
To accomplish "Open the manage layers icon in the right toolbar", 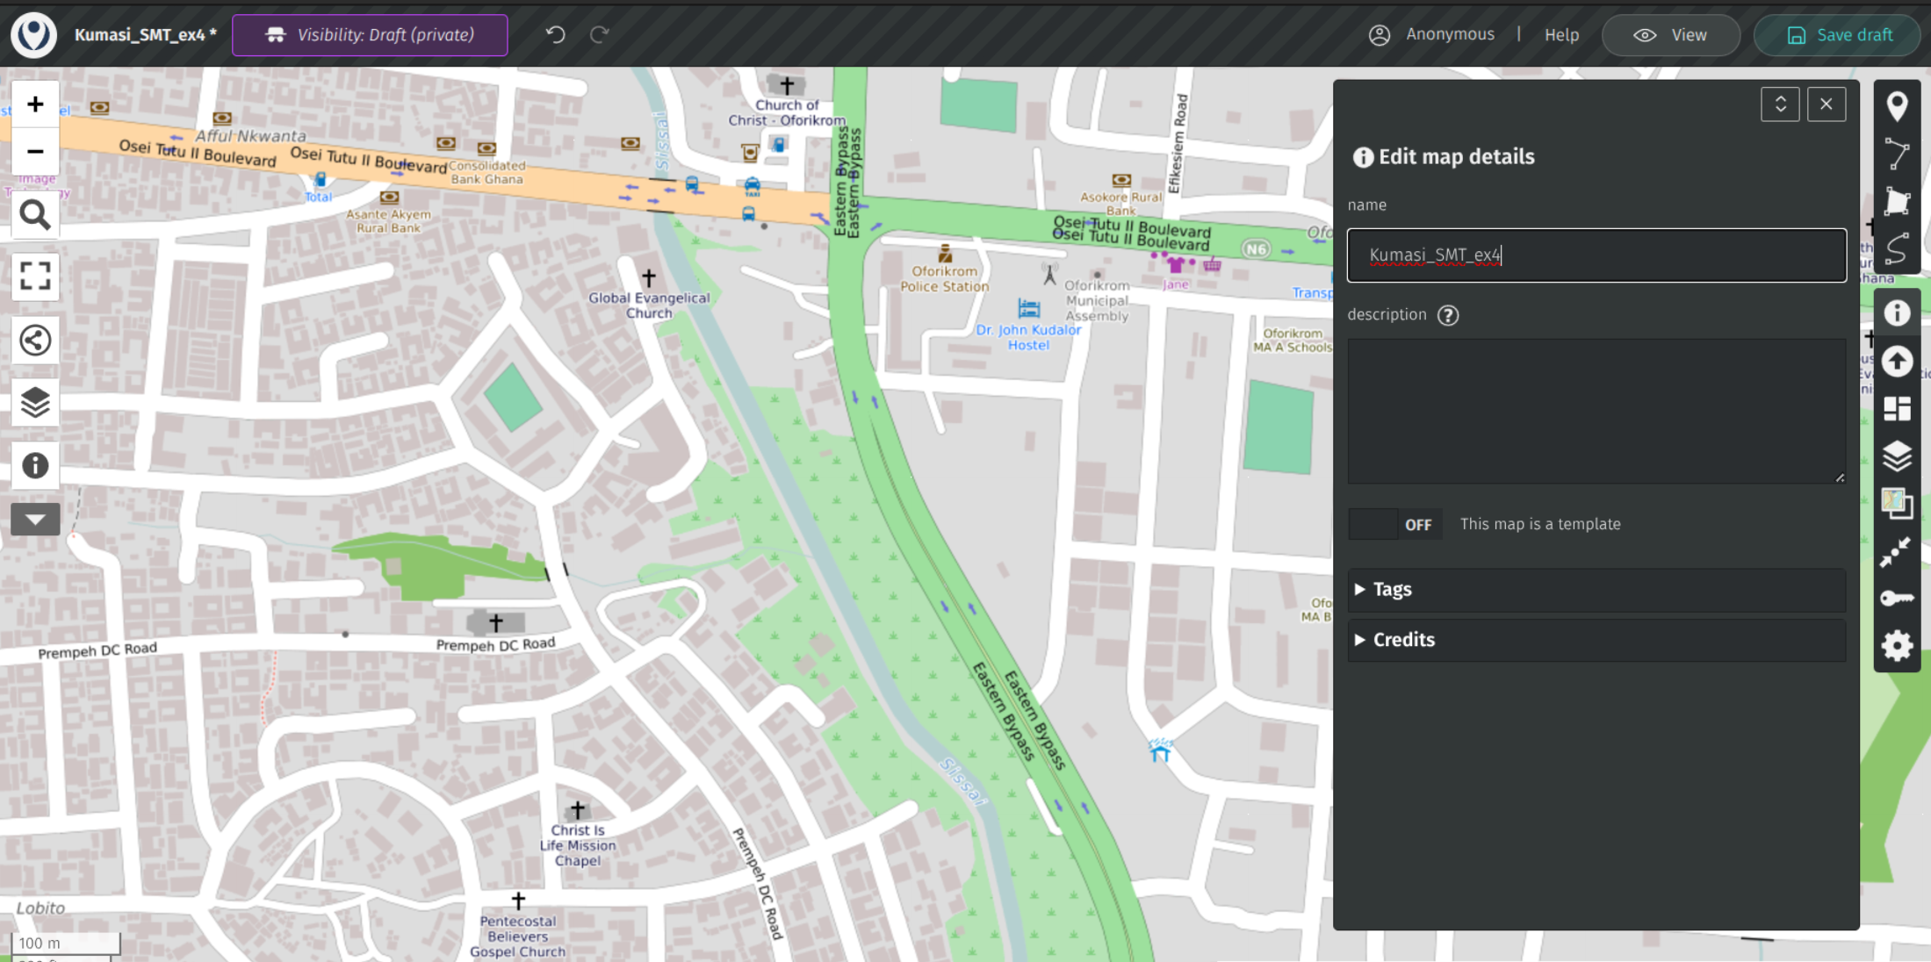I will click(1897, 456).
